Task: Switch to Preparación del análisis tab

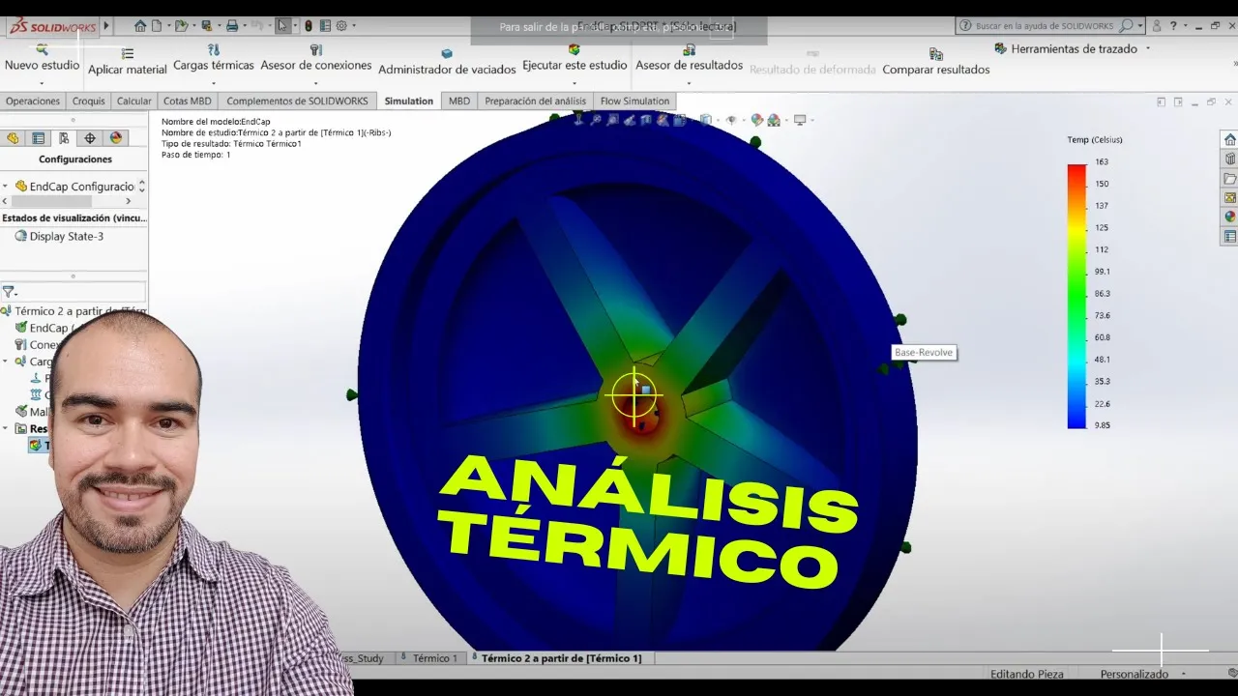Action: (535, 101)
